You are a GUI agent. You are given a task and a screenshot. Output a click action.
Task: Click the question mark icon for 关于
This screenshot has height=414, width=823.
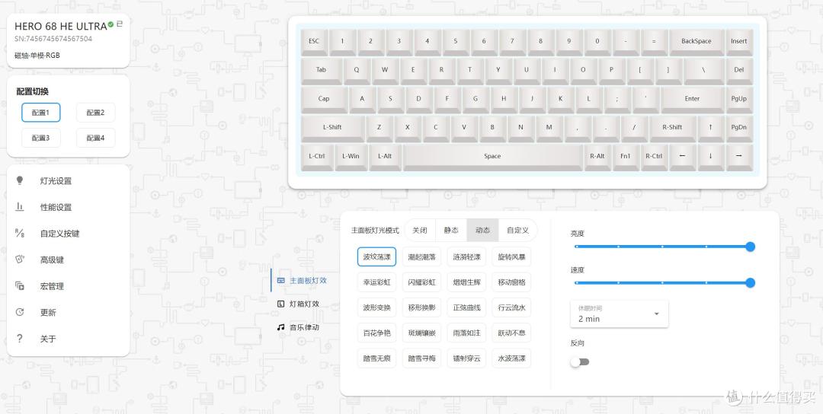tap(20, 339)
